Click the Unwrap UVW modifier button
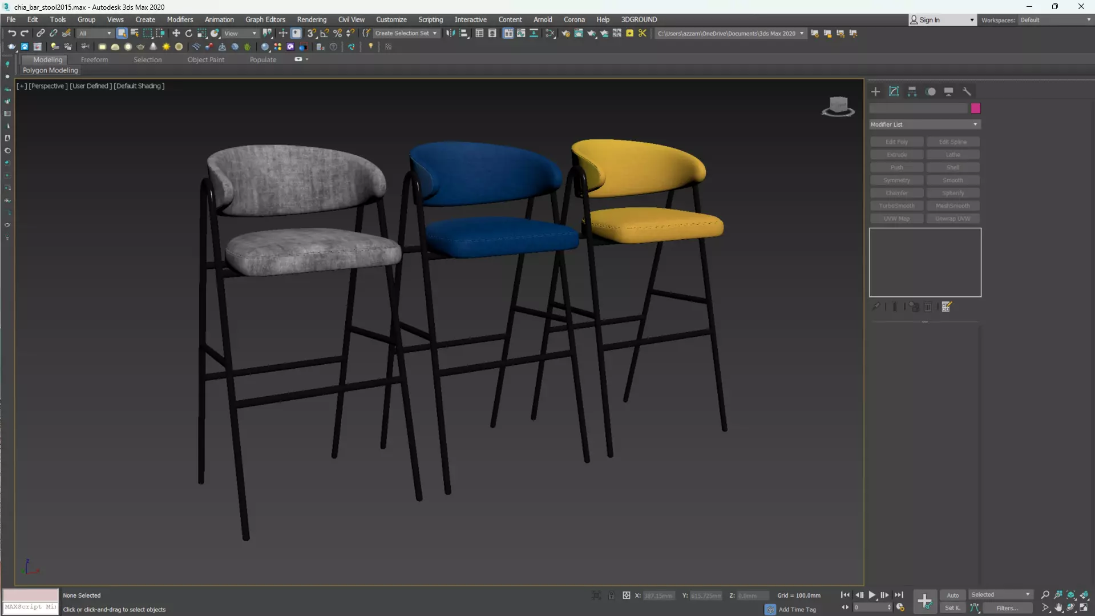This screenshot has height=616, width=1095. pyautogui.click(x=952, y=219)
